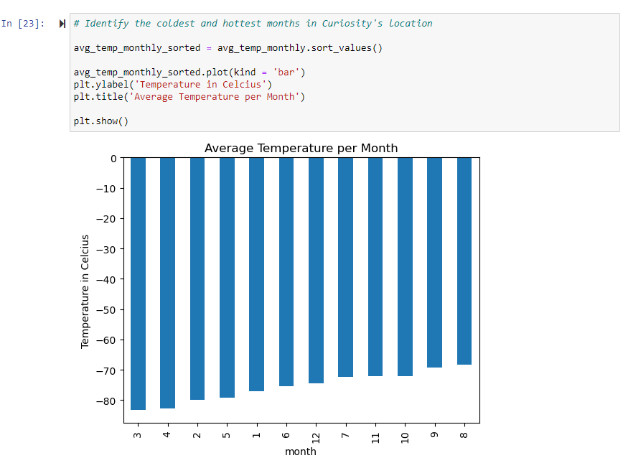This screenshot has height=463, width=623.
Task: Click the bar for month 1
Action: click(x=256, y=273)
